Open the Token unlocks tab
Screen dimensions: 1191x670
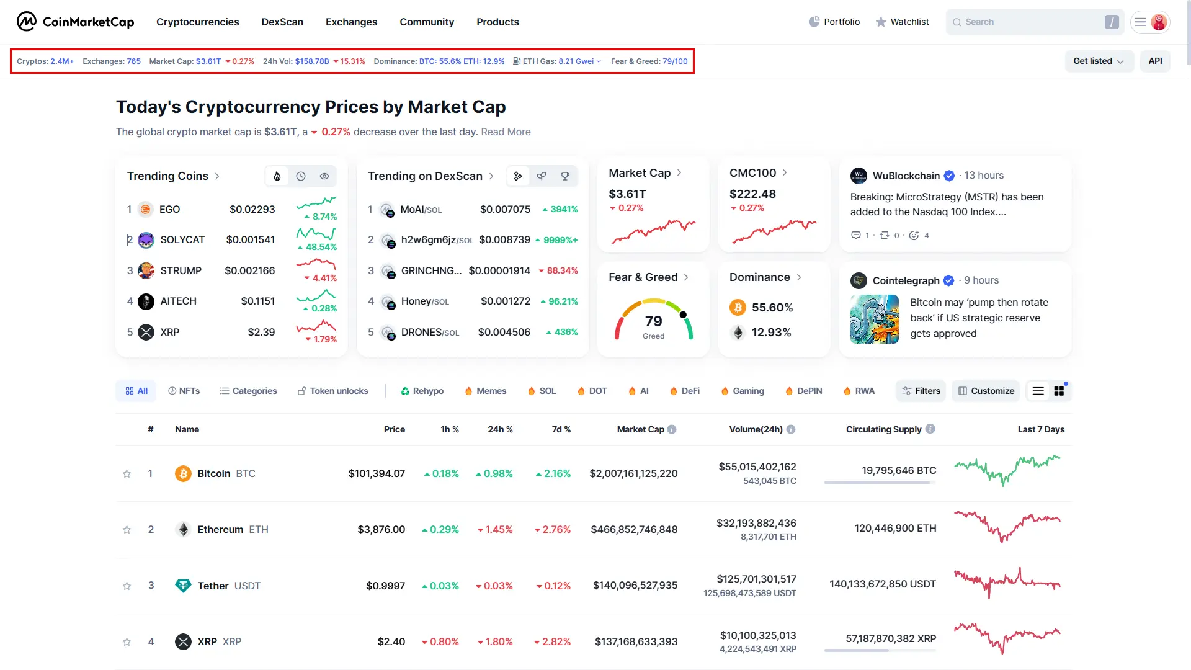[332, 391]
